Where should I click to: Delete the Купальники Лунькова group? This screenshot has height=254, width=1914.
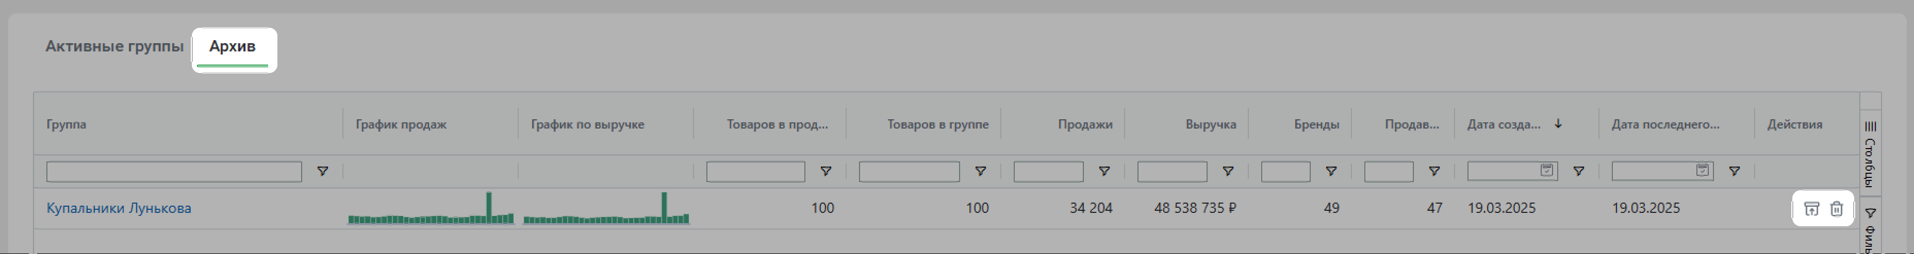click(1836, 209)
